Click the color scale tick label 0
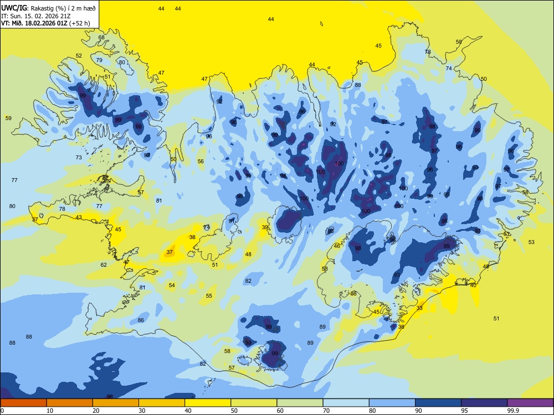554x415 pixels. (2, 411)
